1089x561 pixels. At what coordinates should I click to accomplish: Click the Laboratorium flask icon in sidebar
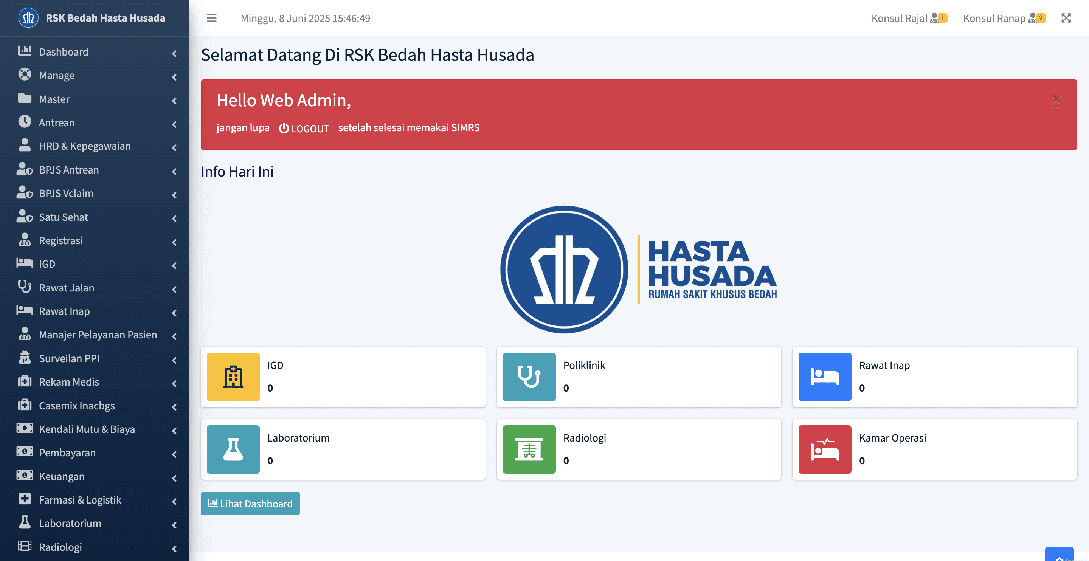coord(25,522)
